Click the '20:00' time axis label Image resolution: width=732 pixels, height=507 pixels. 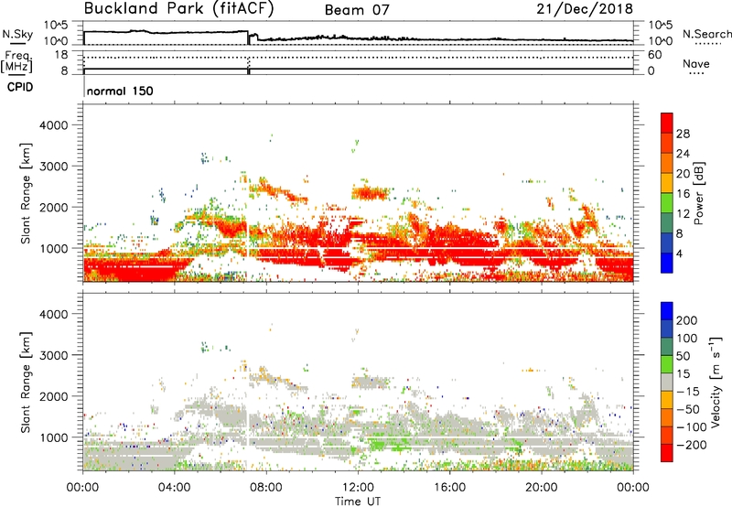pos(541,488)
